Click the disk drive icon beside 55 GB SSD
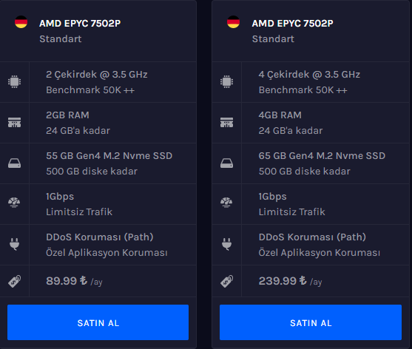This screenshot has height=349, width=412. click(15, 163)
